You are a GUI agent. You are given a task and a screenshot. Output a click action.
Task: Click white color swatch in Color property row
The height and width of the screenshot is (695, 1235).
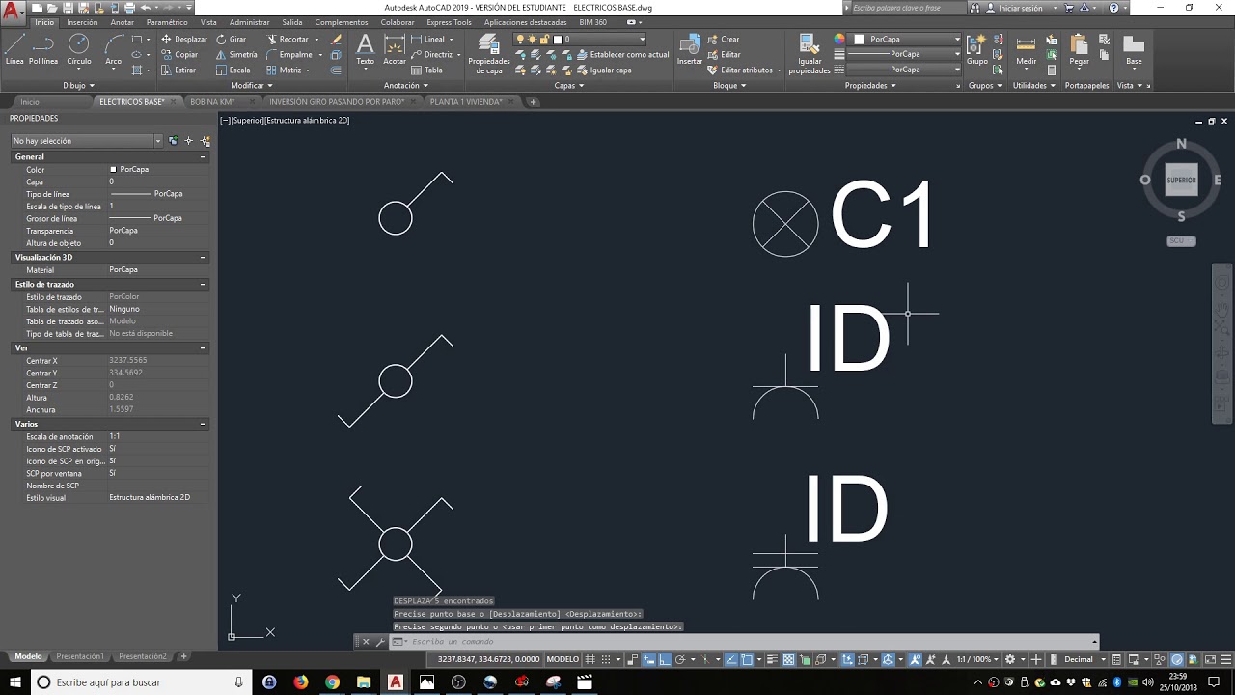click(113, 170)
